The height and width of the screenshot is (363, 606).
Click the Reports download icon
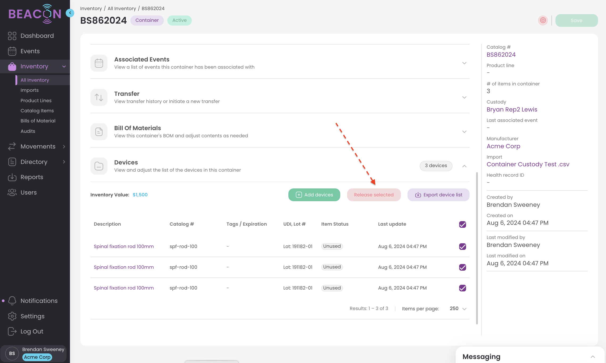(x=12, y=177)
